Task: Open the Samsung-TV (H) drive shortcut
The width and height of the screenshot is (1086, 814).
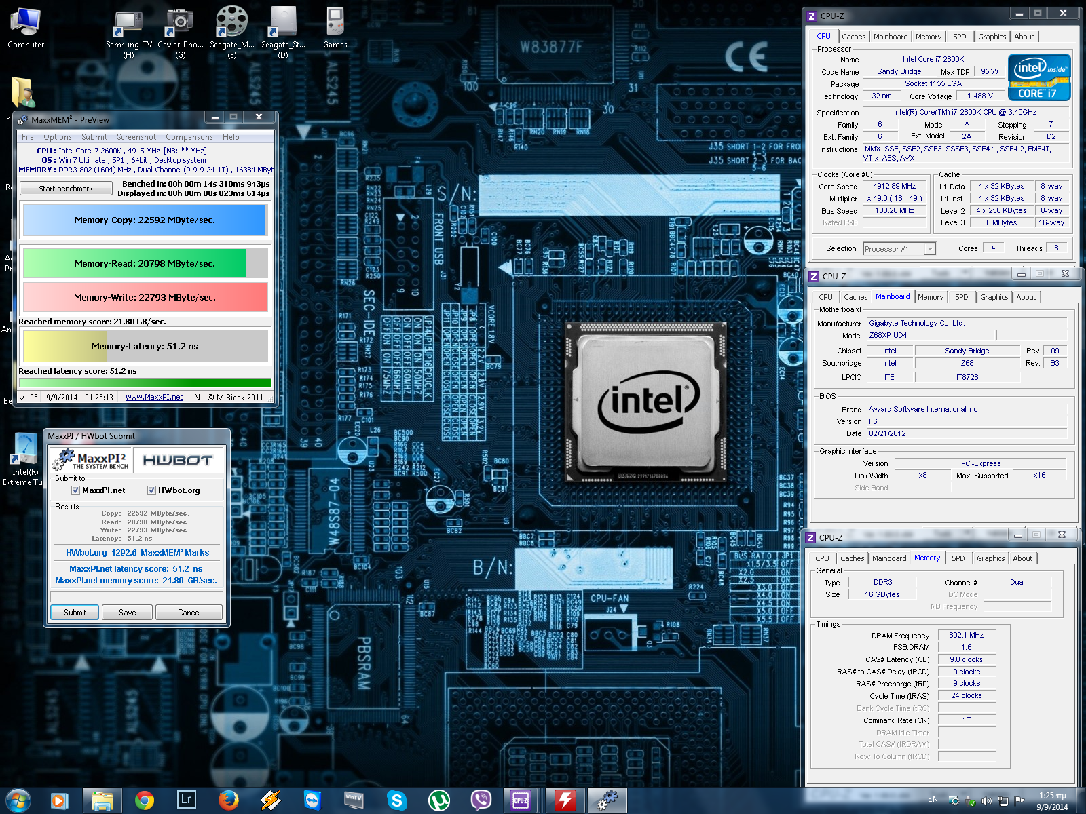Action: pyautogui.click(x=129, y=32)
